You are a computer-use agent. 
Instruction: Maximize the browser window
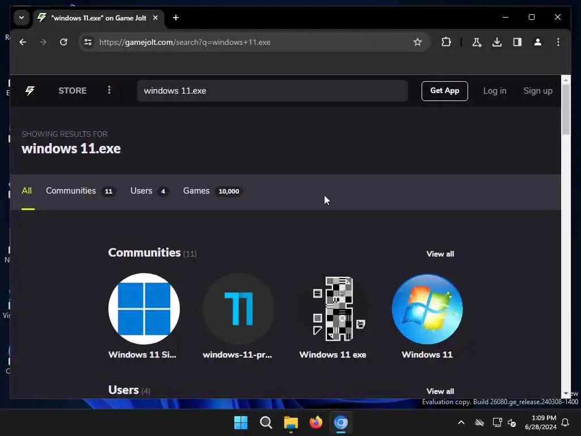tap(531, 17)
